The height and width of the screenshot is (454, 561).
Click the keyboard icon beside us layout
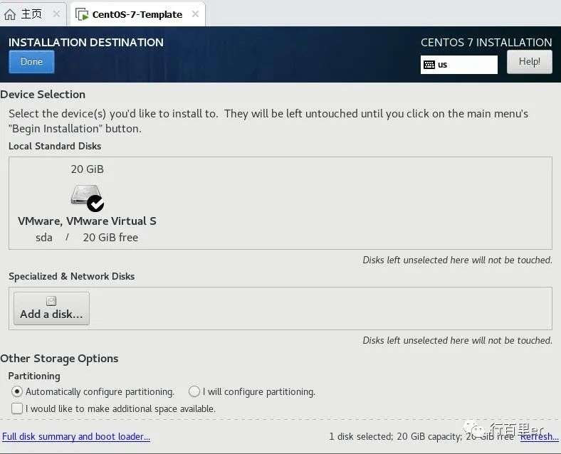point(429,65)
